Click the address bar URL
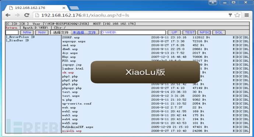 [x=85, y=15]
